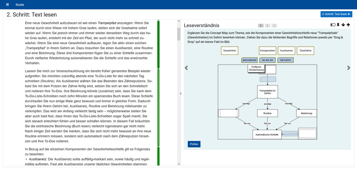Screen dimensions: 357x172
Task: Go to next exercise with right chevron
Action: [x=349, y=68]
